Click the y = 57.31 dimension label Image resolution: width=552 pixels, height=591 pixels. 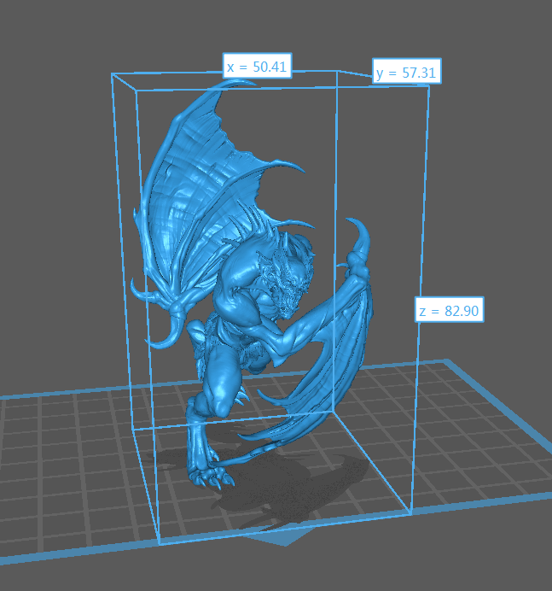[406, 73]
